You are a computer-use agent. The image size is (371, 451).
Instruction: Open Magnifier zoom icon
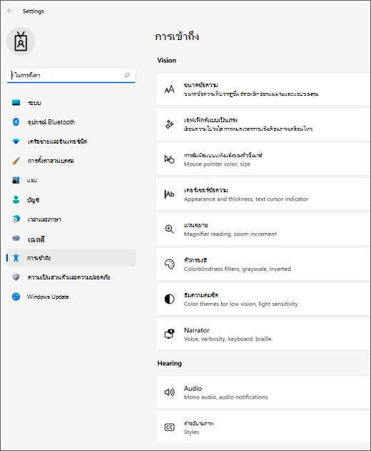[x=169, y=229]
